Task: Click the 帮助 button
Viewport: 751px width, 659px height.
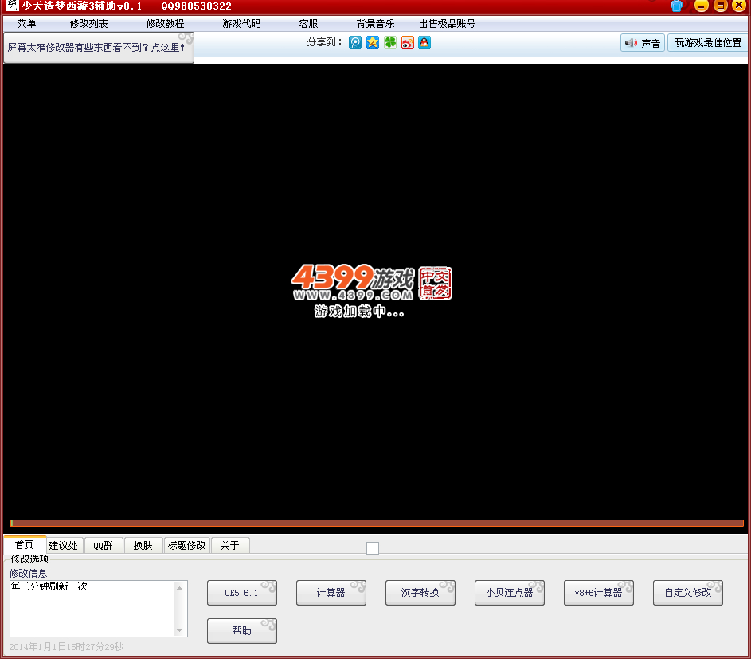Action: click(242, 631)
